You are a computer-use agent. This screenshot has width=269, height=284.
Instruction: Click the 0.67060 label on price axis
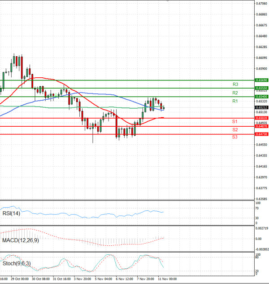[x=261, y=4]
